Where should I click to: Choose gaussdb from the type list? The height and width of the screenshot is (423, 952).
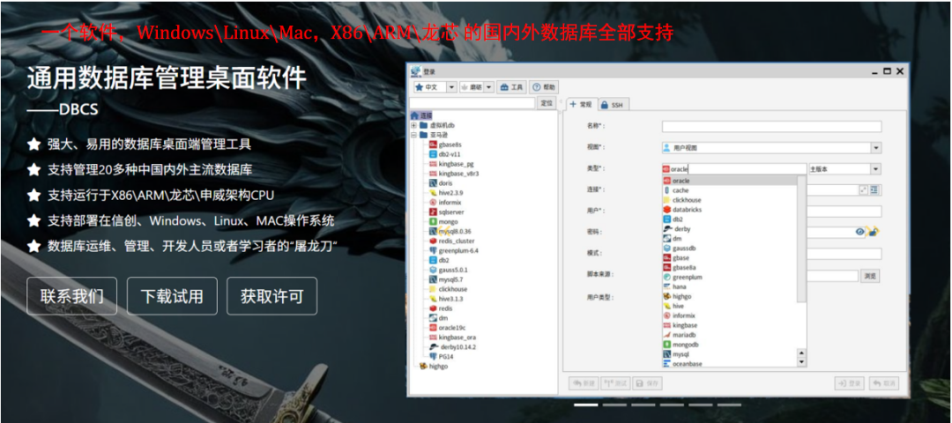pyautogui.click(x=684, y=249)
